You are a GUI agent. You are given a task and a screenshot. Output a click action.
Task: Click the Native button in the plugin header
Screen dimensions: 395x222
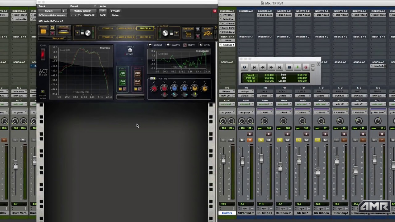coord(115,15)
